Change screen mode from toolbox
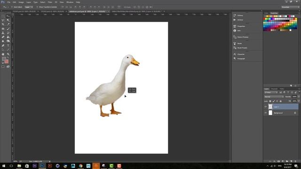Viewport: 301px width, 169px height. [8, 67]
